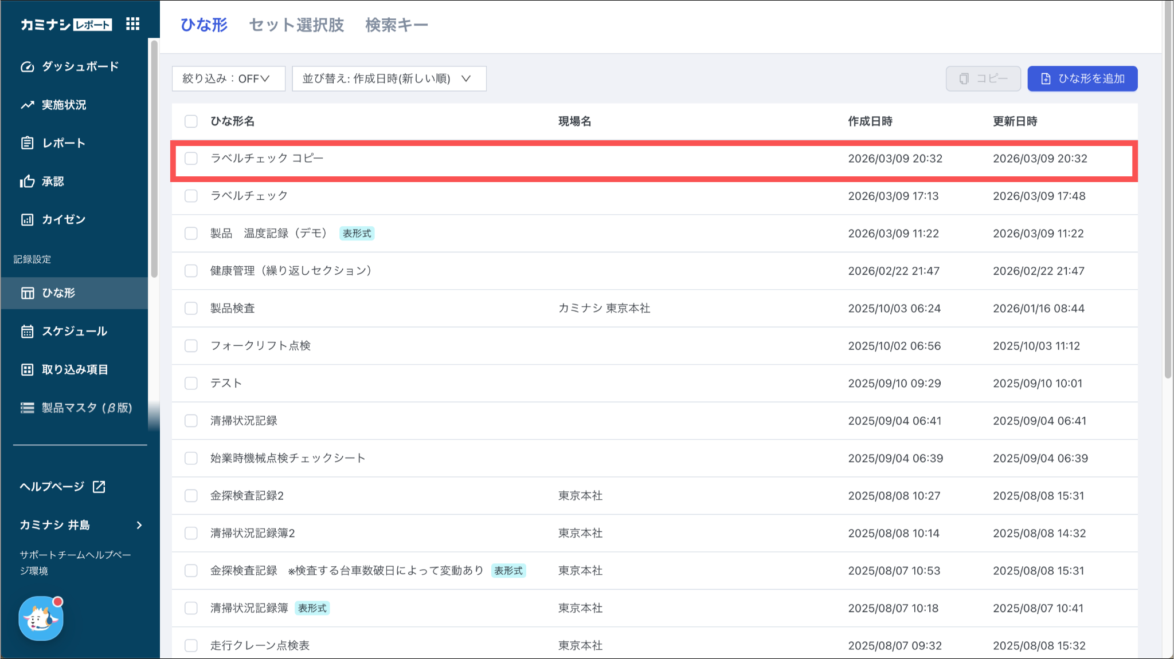The width and height of the screenshot is (1174, 659).
Task: Expand the カミナシ 井島 account chevron
Action: (x=139, y=525)
